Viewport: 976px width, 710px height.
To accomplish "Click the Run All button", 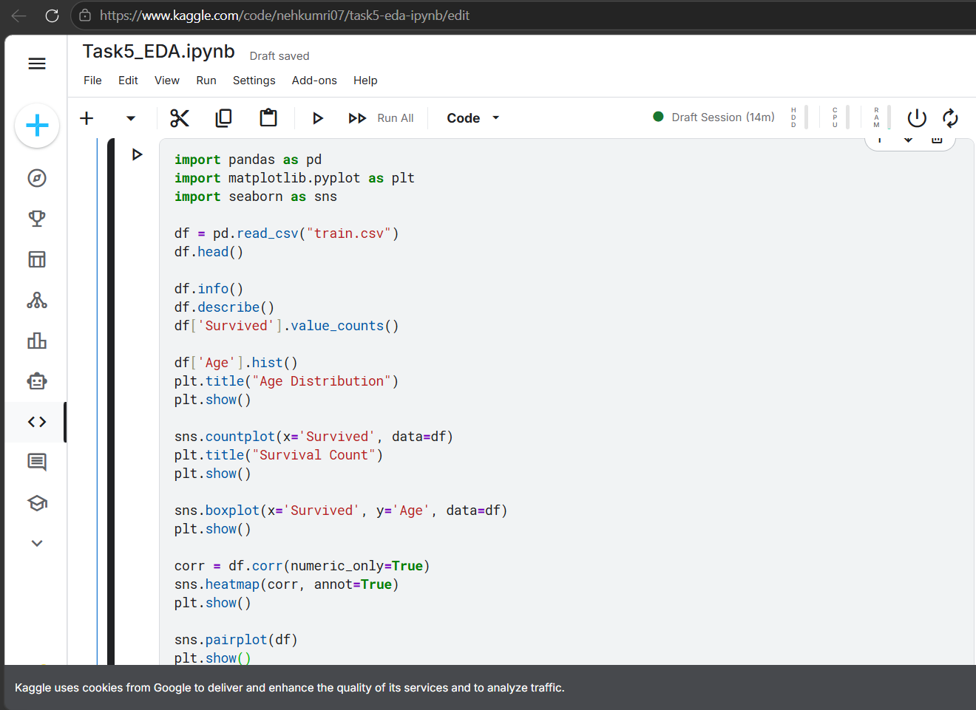I will tap(381, 118).
